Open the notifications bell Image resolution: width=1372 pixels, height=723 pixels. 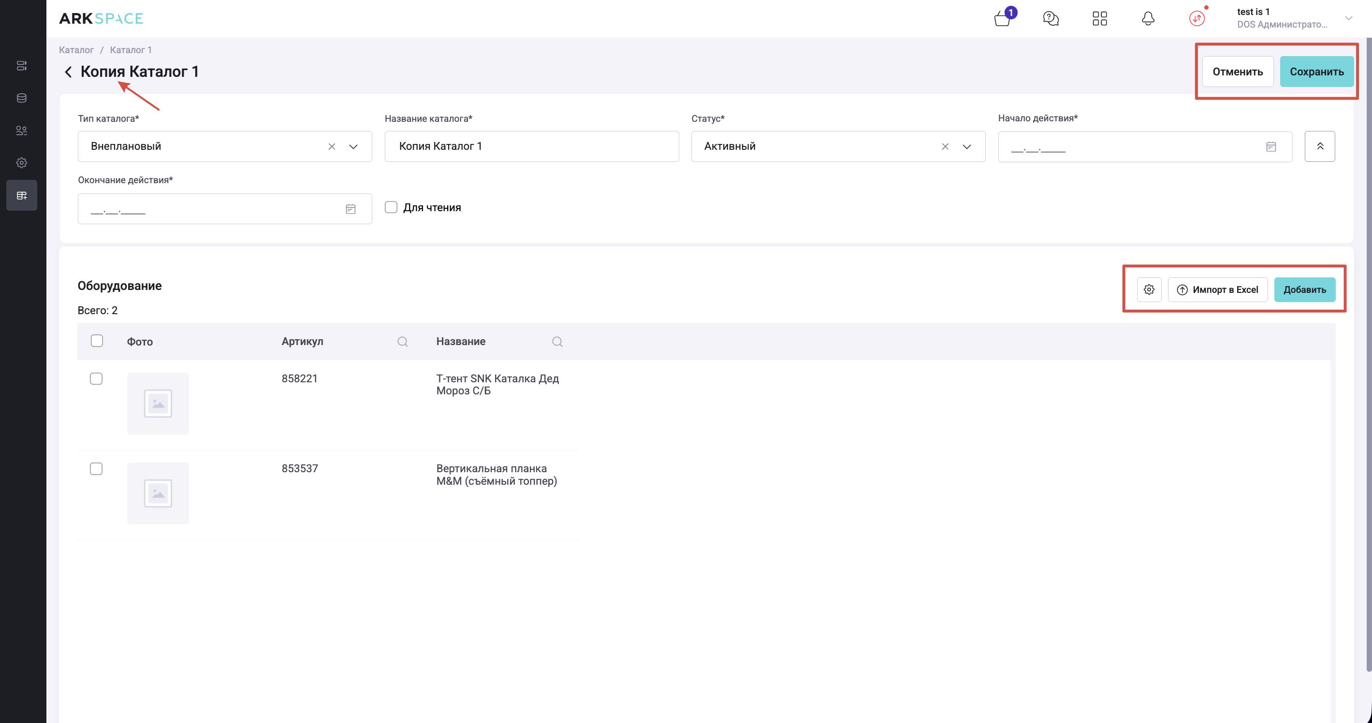tap(1148, 19)
